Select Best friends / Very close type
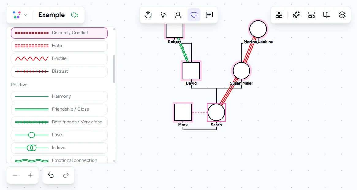The width and height of the screenshot is (357, 190). (59, 122)
